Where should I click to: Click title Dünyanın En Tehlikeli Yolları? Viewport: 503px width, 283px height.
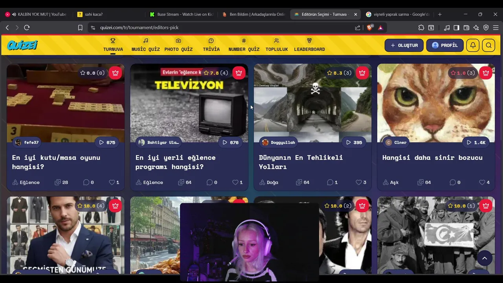click(x=301, y=162)
